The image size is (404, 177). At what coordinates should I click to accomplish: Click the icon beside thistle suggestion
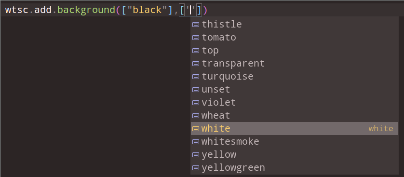click(x=196, y=25)
